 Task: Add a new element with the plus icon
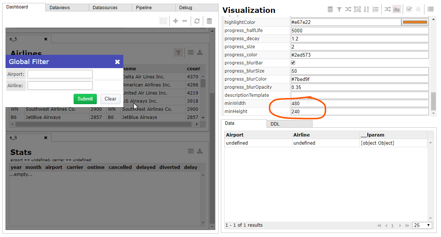pyautogui.click(x=176, y=21)
